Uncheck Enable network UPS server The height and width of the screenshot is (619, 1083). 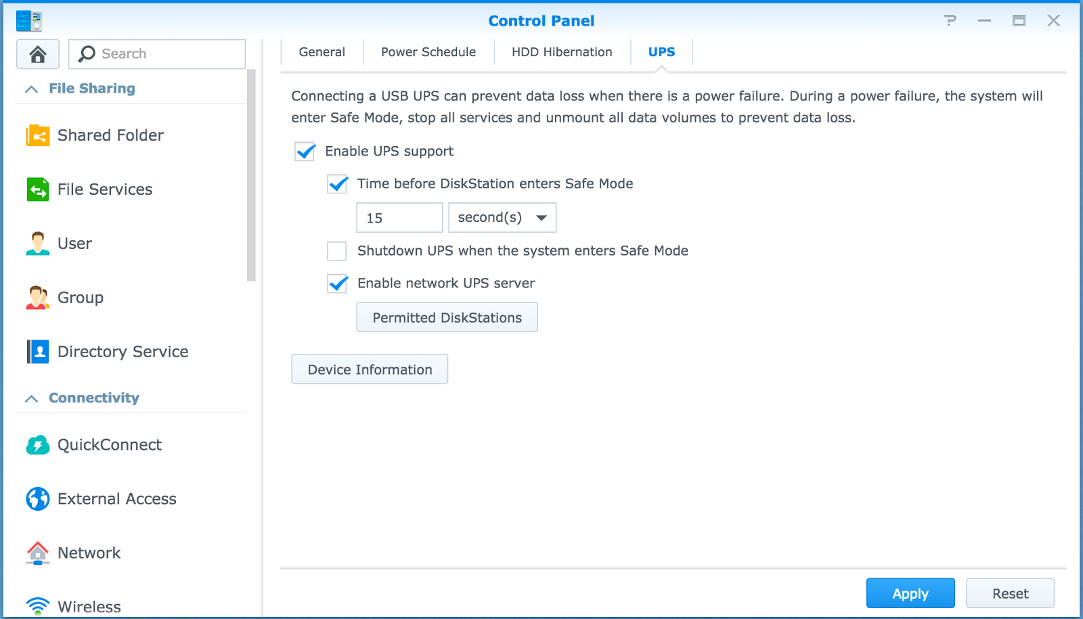click(x=337, y=283)
